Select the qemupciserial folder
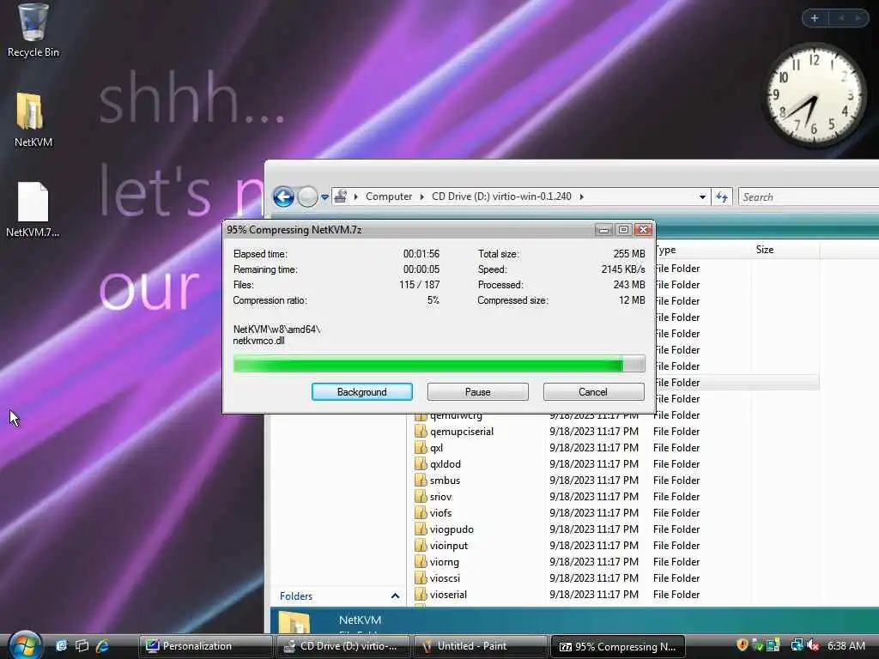Image resolution: width=879 pixels, height=659 pixels. point(461,432)
